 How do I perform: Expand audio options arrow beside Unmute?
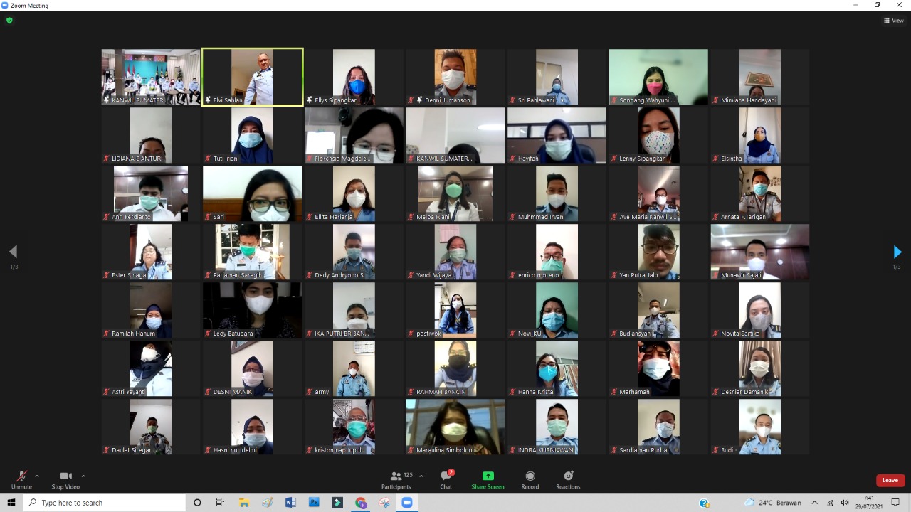click(x=37, y=476)
